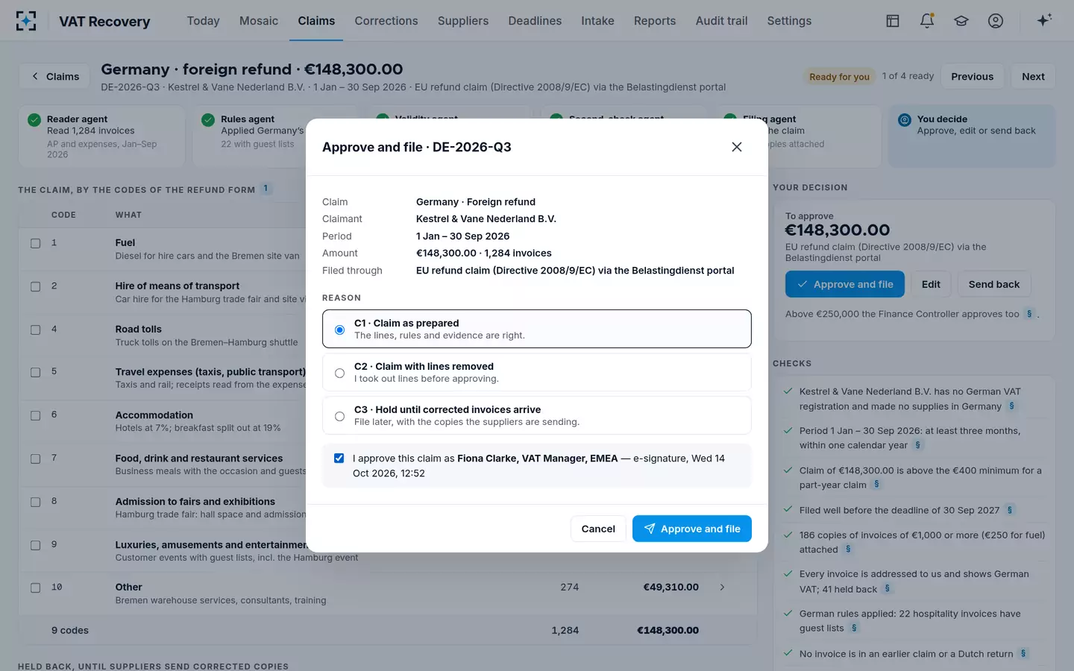Click Edit in Your Decision panel
Screen dimensions: 1074x671
pos(931,284)
